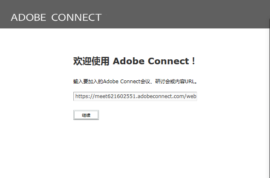Screen dimensions: 270x178
Task: Click the ADOBE CONNECT logo in header
Action: point(56,17)
